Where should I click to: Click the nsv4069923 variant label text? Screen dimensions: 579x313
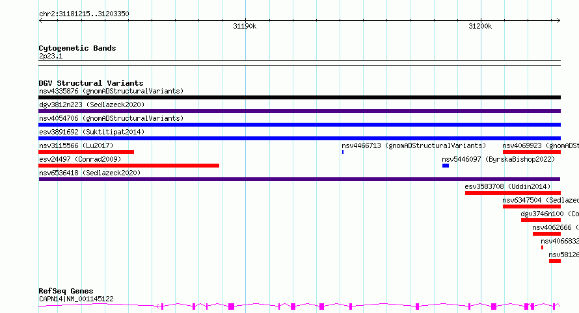click(541, 145)
